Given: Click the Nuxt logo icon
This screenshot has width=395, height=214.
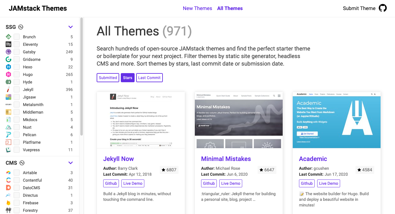Looking at the screenshot, I should pyautogui.click(x=8, y=127).
